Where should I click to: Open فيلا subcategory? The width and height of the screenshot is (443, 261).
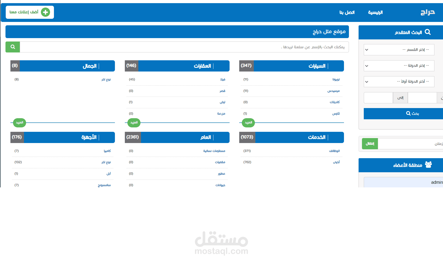223,79
